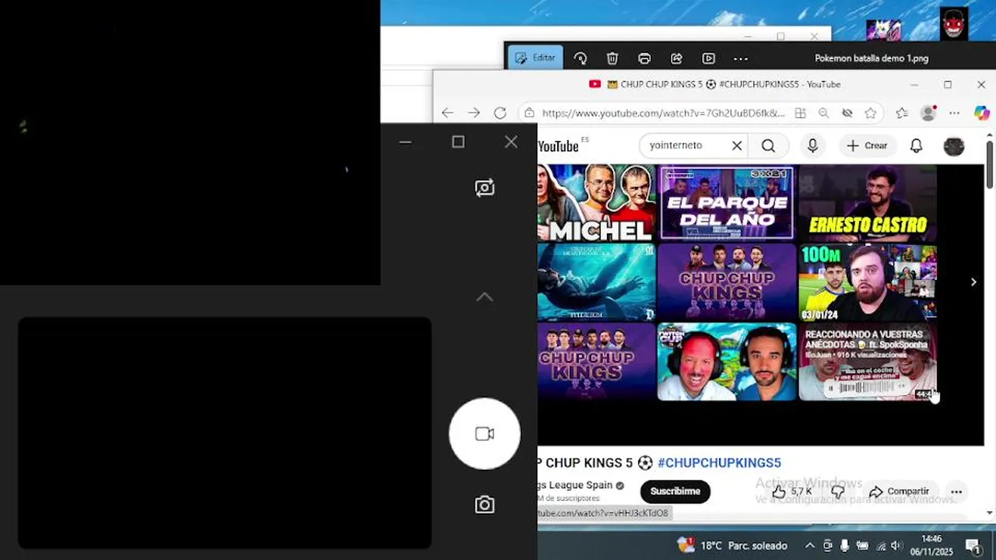
Task: Open the #CHUPCHUPKINGS5 hashtag link
Action: [x=719, y=463]
